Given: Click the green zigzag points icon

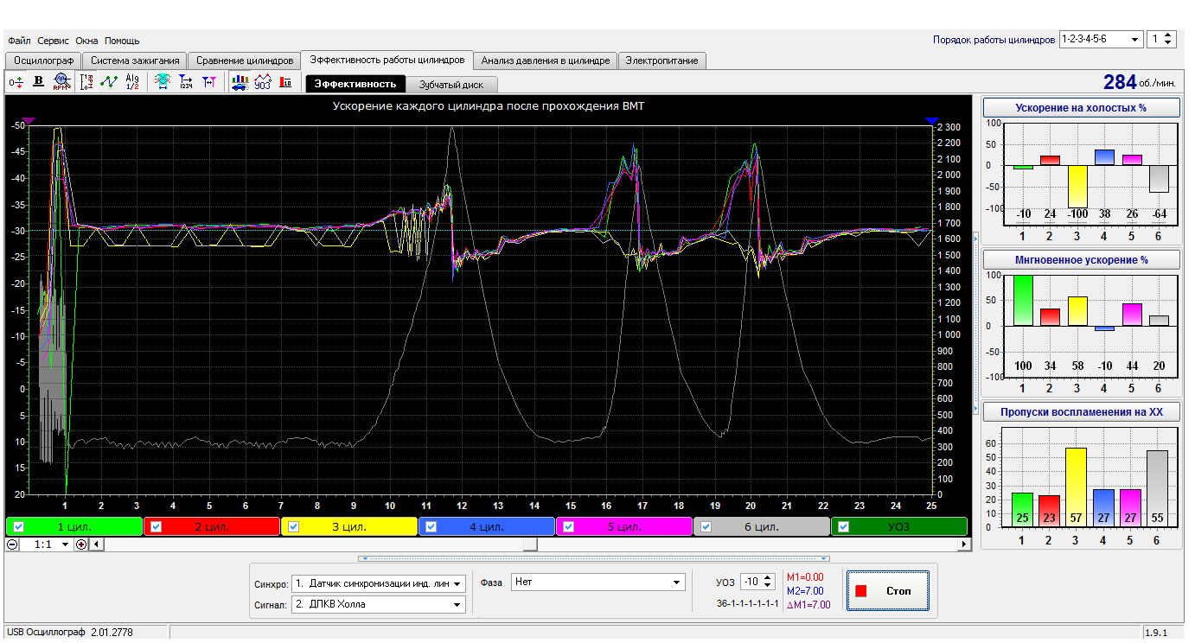Looking at the screenshot, I should click(109, 82).
